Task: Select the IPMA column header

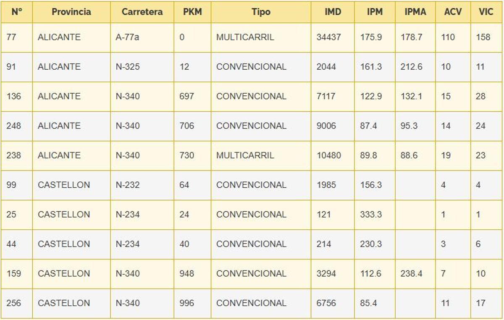Action: coord(415,12)
